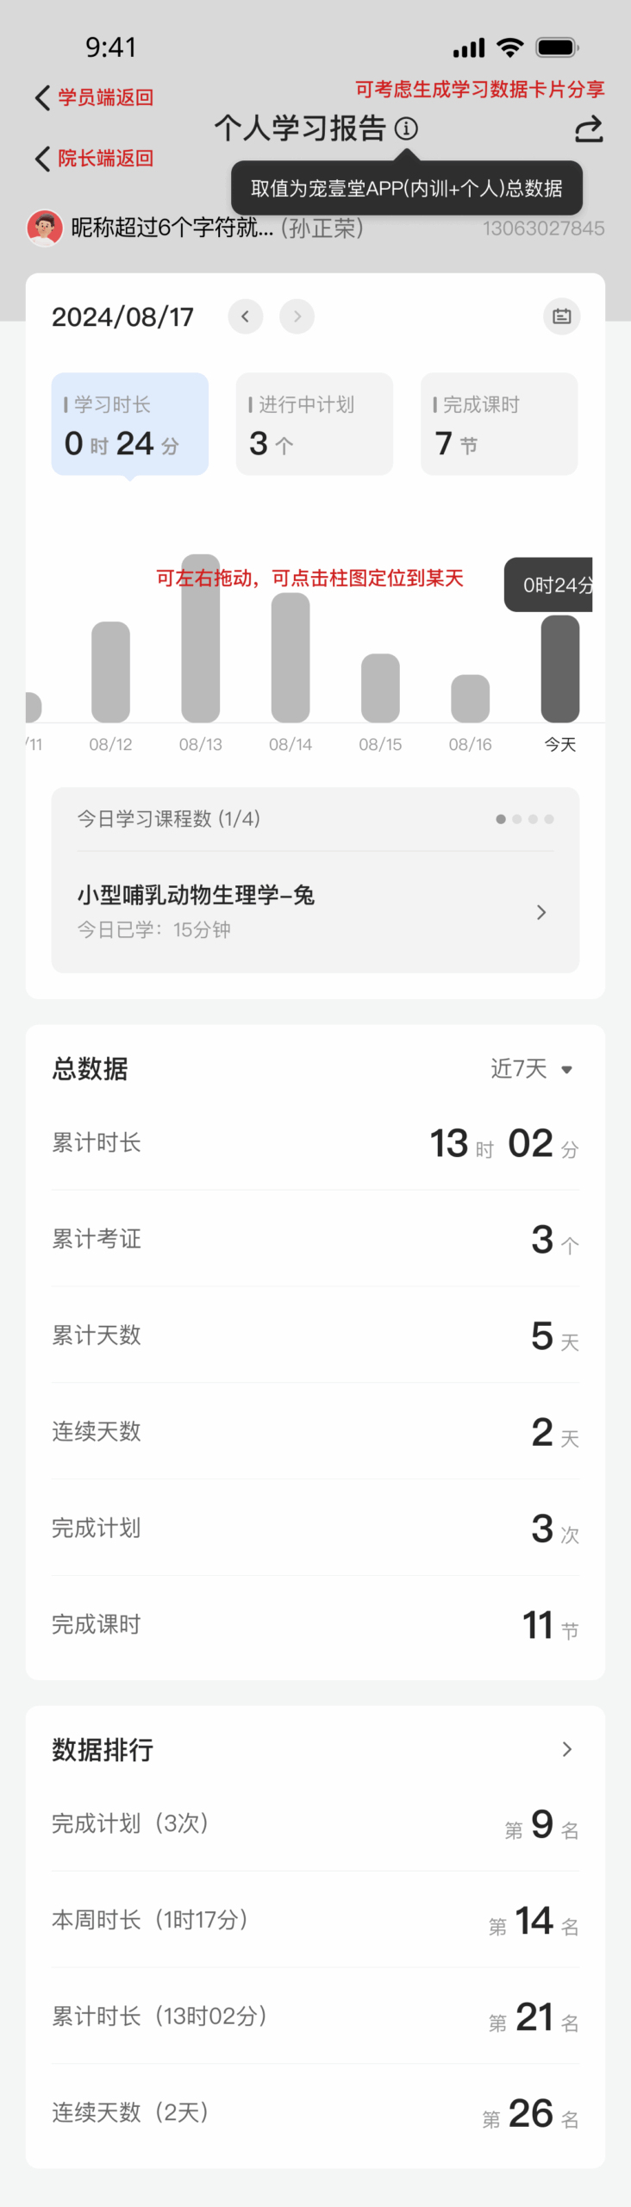The height and width of the screenshot is (2207, 631).
Task: Click the 08/13 bar in chart
Action: (x=201, y=638)
